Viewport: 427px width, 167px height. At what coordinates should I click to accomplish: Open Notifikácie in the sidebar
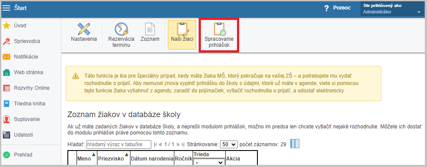(x=26, y=57)
